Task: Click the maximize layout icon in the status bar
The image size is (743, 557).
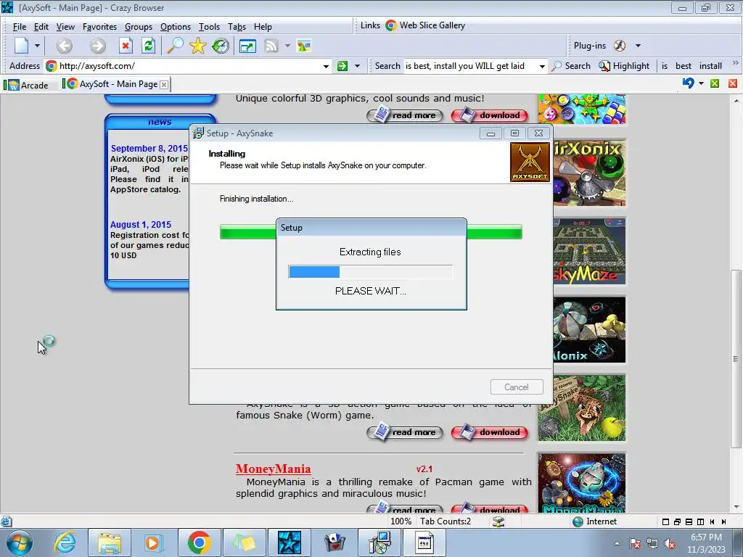Action: 665,522
